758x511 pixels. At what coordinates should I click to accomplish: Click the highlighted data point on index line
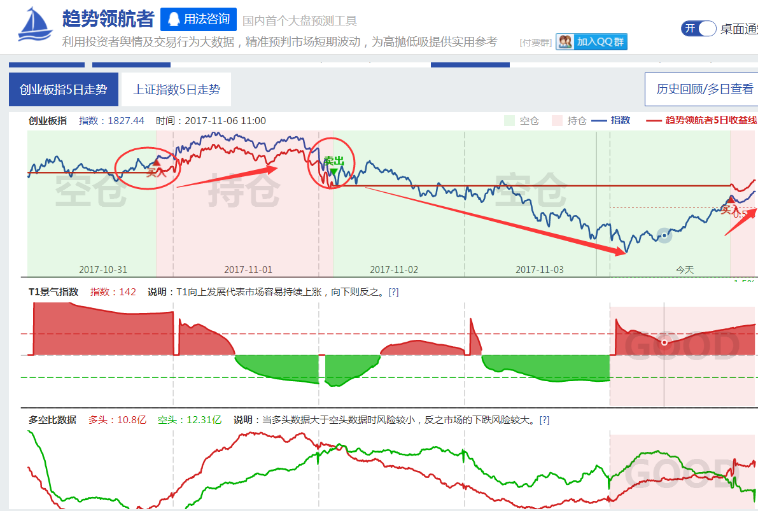(x=664, y=235)
